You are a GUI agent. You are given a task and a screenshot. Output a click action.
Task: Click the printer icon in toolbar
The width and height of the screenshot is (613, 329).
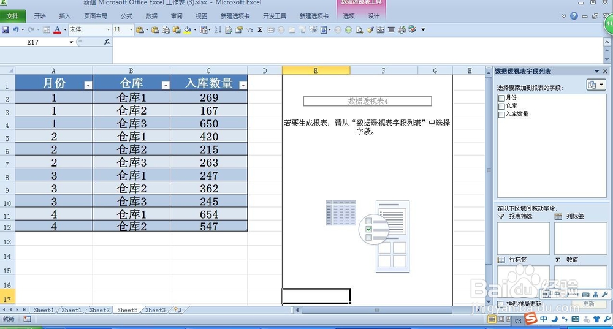pyautogui.click(x=402, y=29)
